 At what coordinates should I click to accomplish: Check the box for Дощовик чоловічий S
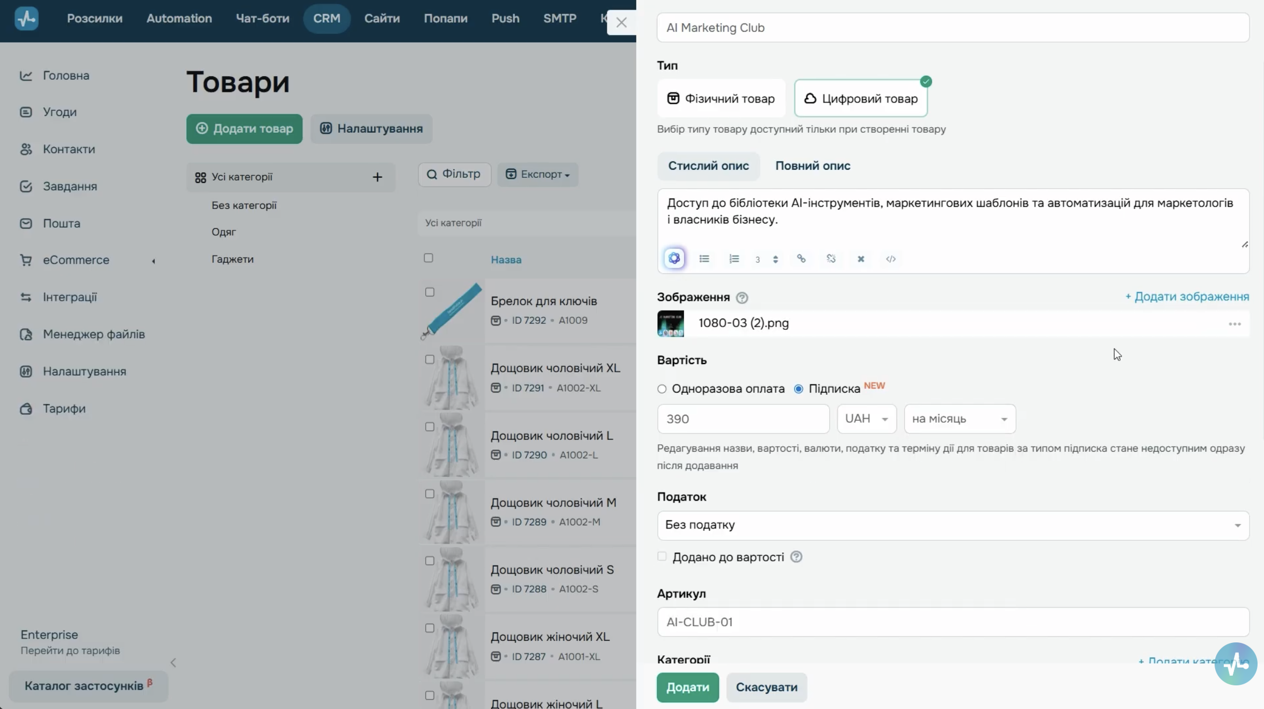click(x=430, y=561)
